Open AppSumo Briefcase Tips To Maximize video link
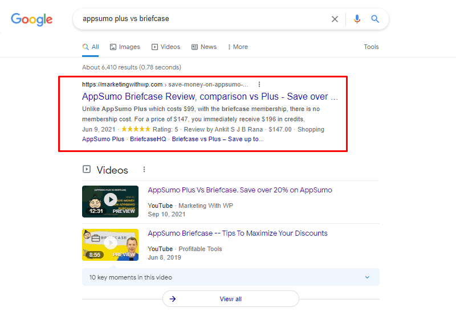 point(238,233)
